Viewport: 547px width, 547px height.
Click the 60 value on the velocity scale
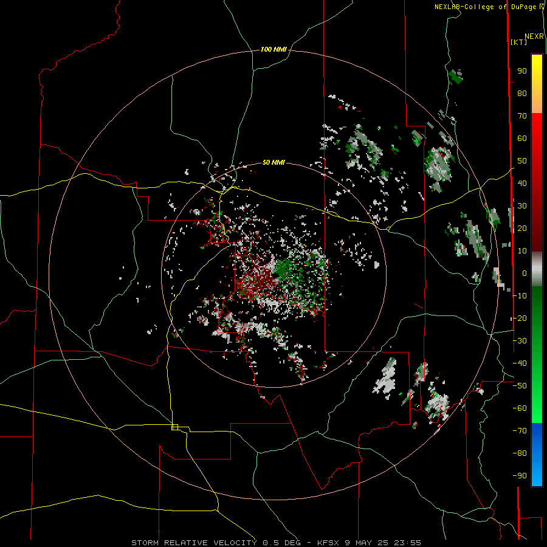point(522,138)
